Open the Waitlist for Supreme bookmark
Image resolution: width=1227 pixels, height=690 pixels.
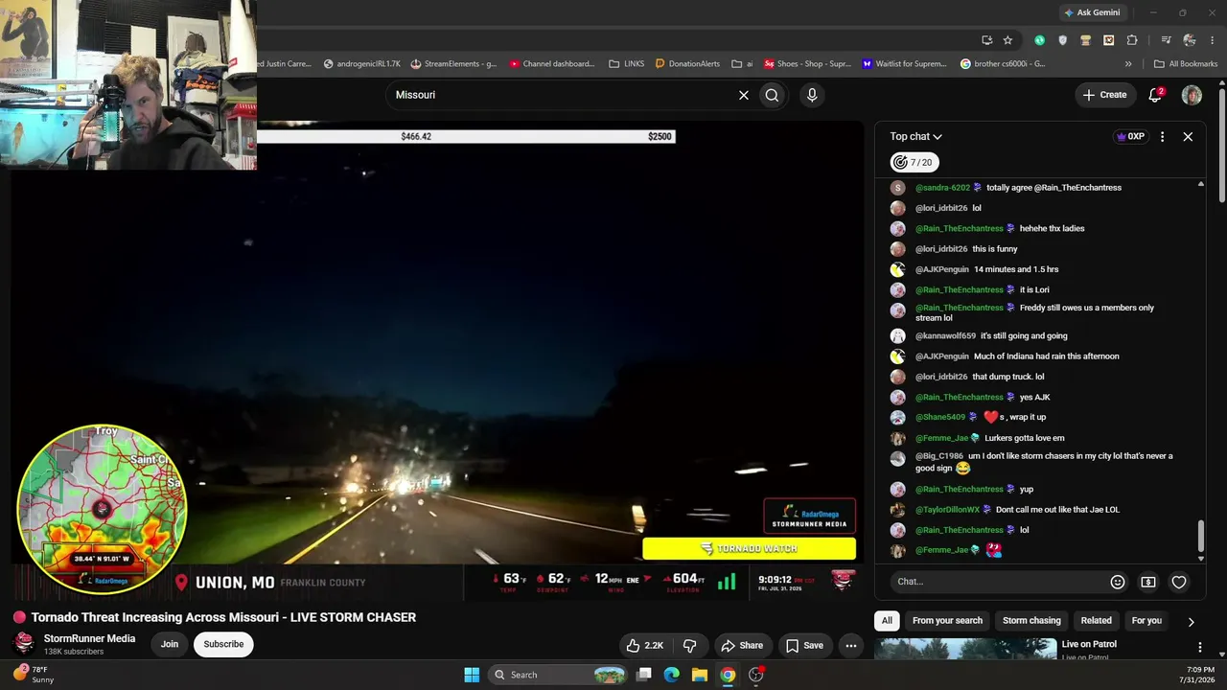pyautogui.click(x=904, y=64)
